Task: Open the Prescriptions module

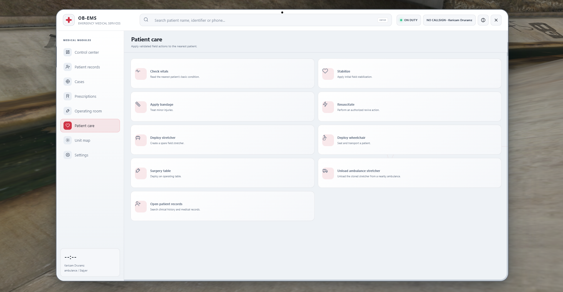Action: click(90, 96)
